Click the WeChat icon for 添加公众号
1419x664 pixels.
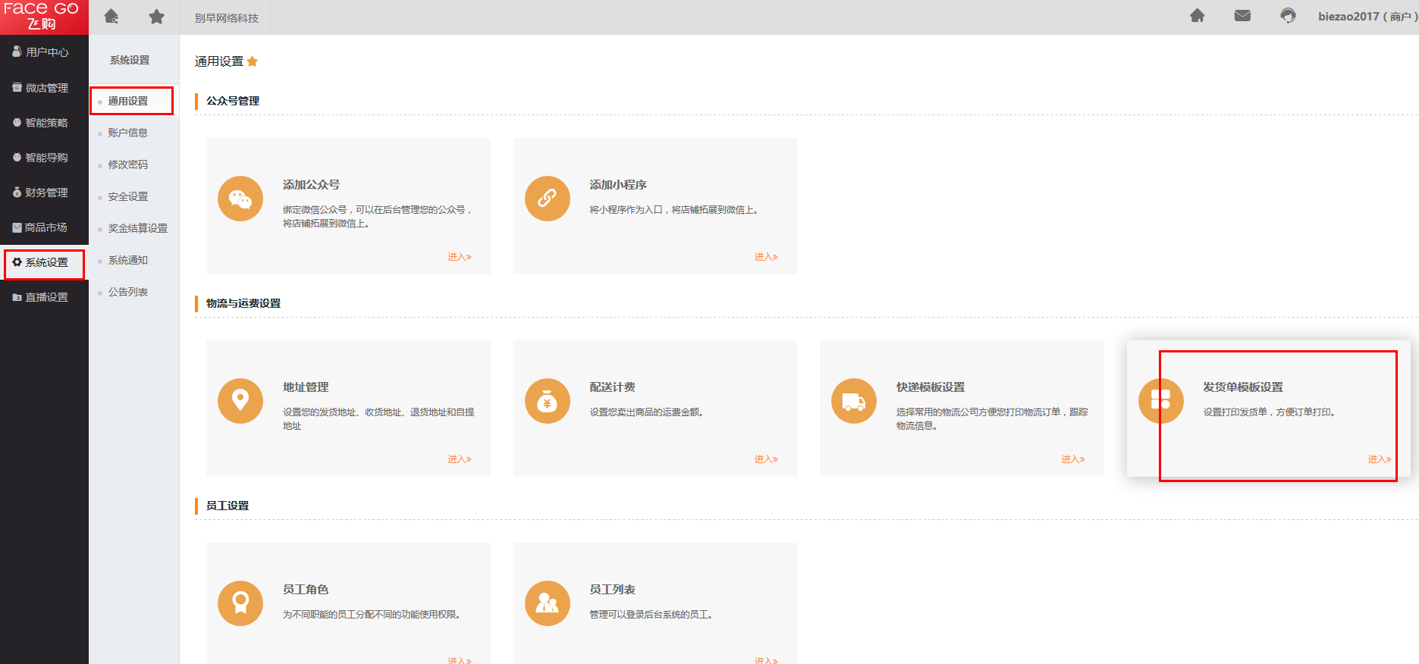pyautogui.click(x=240, y=199)
